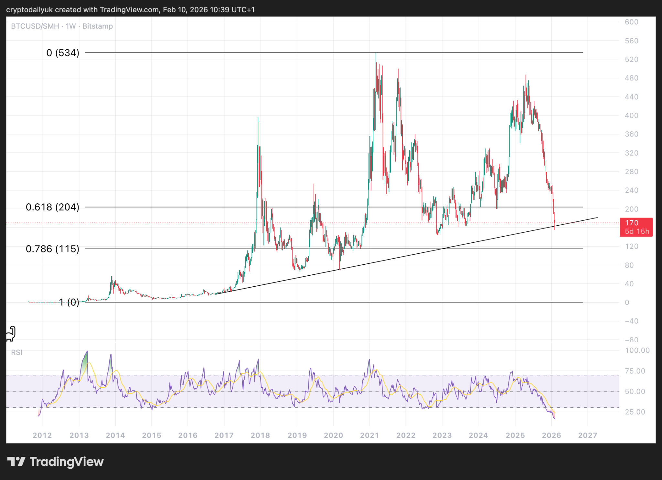Click the 360 price axis label
This screenshot has height=480, width=662.
click(632, 134)
